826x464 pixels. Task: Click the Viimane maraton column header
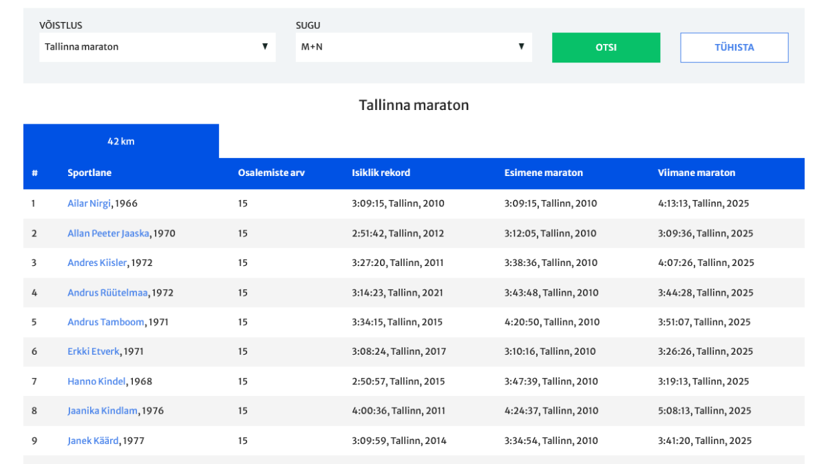pyautogui.click(x=696, y=173)
